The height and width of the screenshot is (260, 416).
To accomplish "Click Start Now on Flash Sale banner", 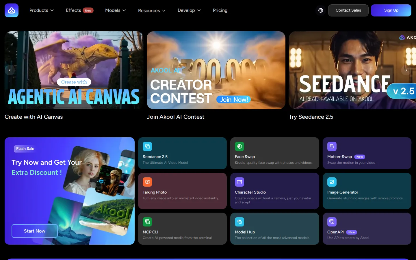I will click(35, 231).
